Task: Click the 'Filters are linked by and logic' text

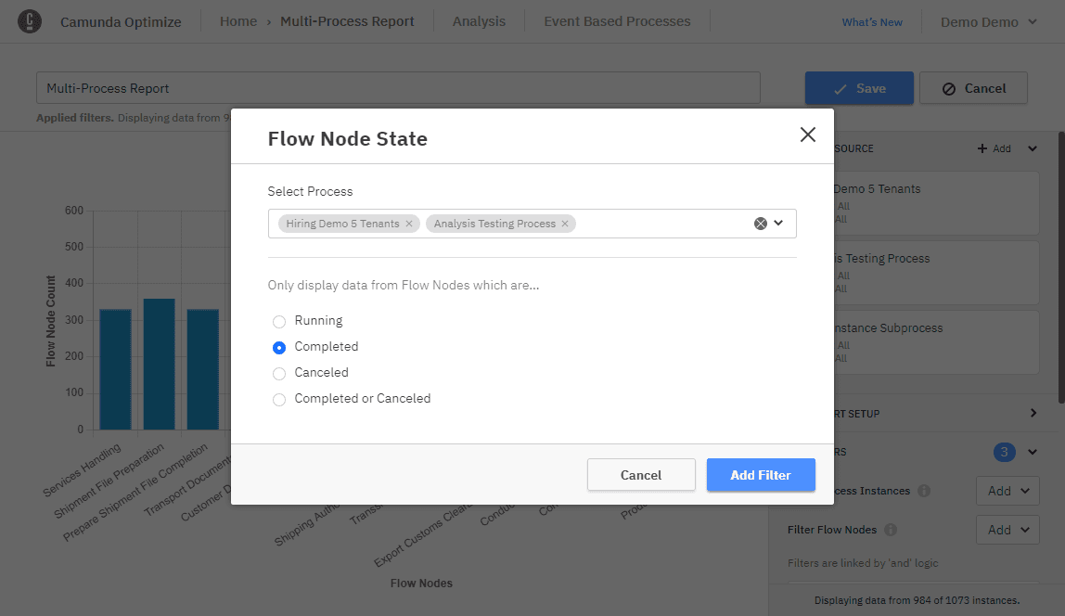Action: click(x=863, y=563)
